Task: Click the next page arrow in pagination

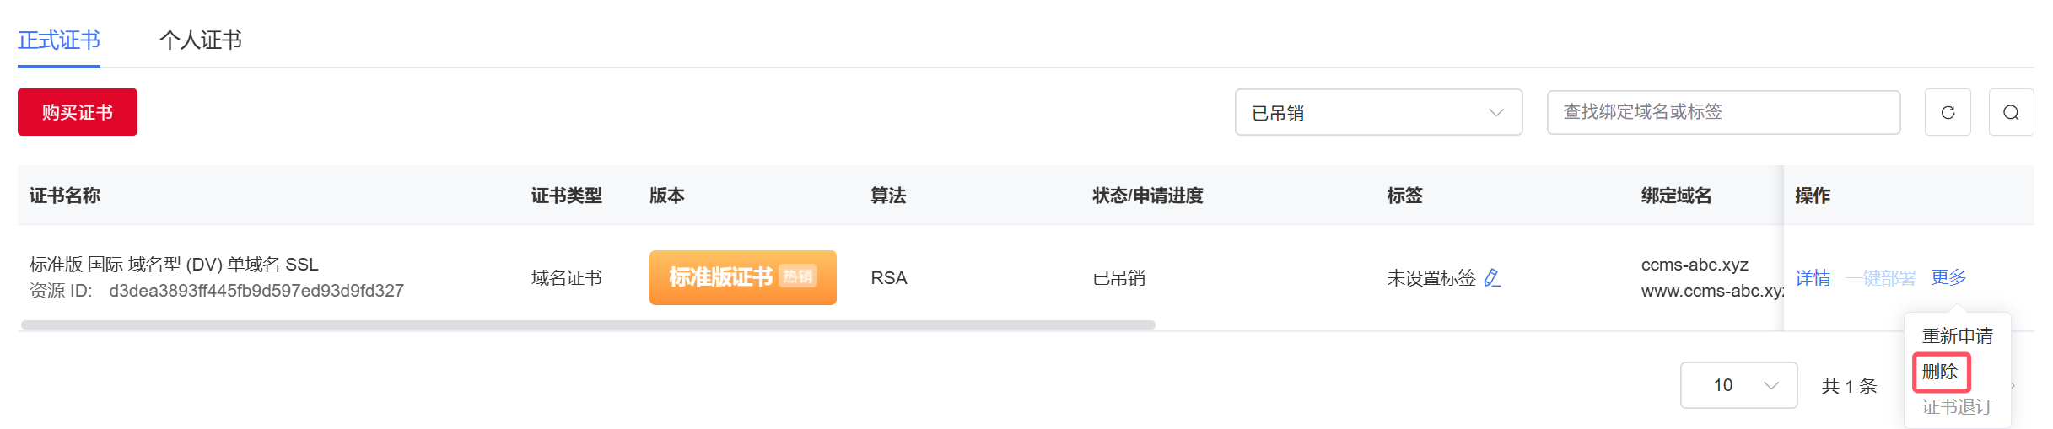Action: coord(2013,385)
